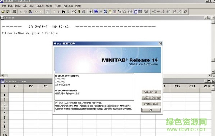The width and height of the screenshot is (215, 136).
Task: Click the Copy icon in toolbar
Action: 25,12
